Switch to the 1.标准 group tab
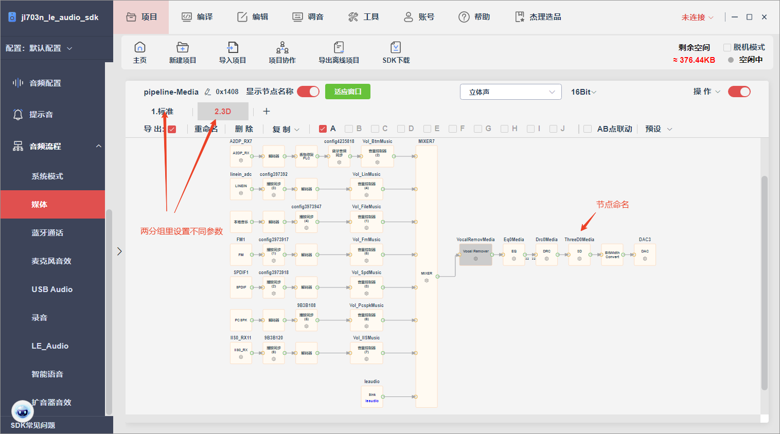 click(x=162, y=112)
